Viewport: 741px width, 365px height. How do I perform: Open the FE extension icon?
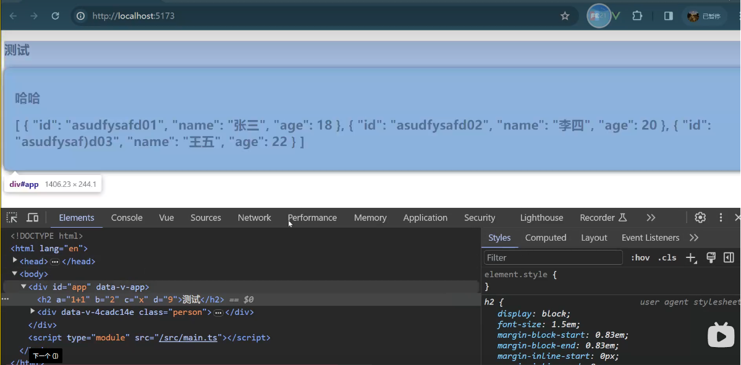[x=598, y=16]
